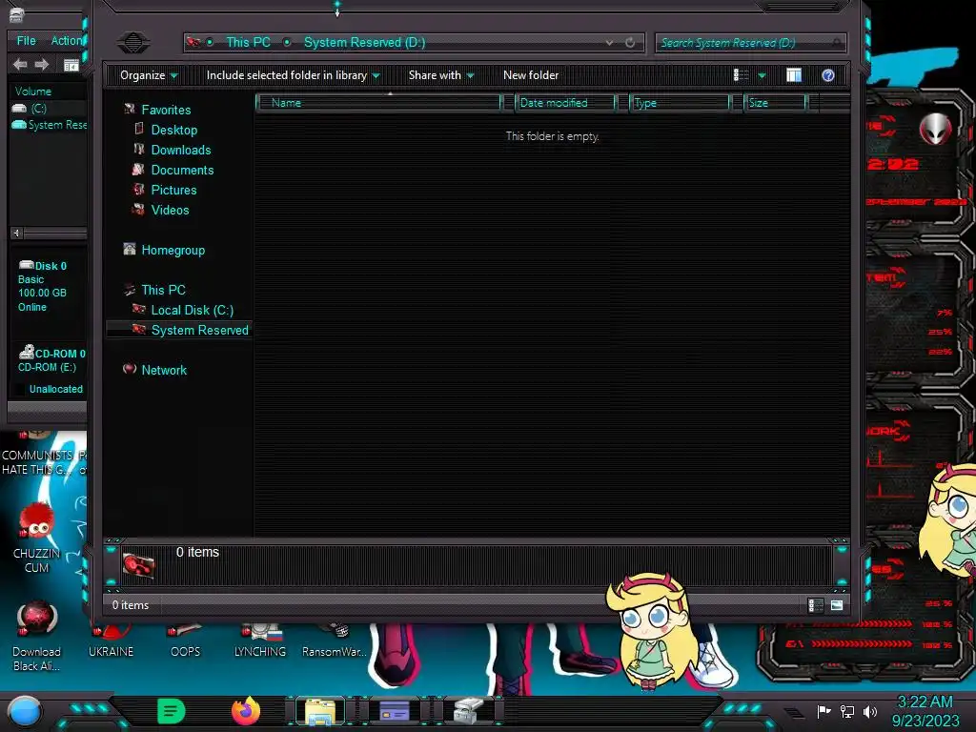Open address bar history dropdown chevron
The height and width of the screenshot is (732, 976).
609,42
